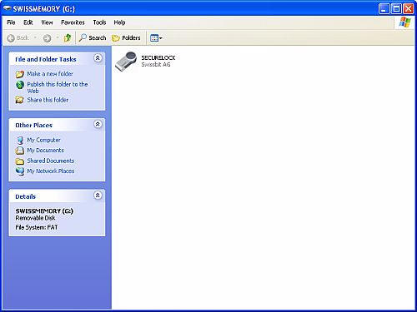Collapse the Details panel

(x=98, y=196)
